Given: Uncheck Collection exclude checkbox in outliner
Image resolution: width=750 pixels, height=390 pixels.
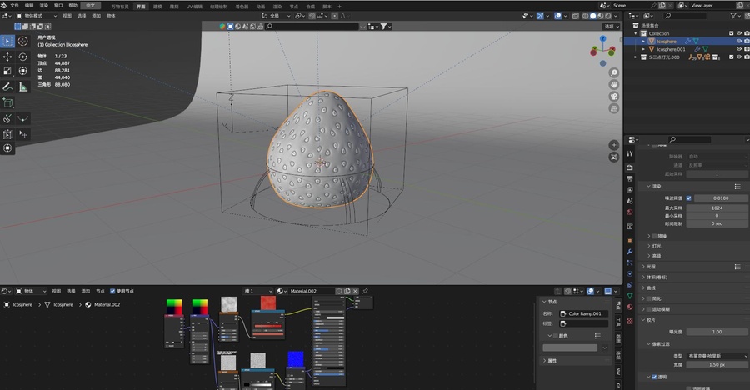Looking at the screenshot, I should tap(732, 33).
